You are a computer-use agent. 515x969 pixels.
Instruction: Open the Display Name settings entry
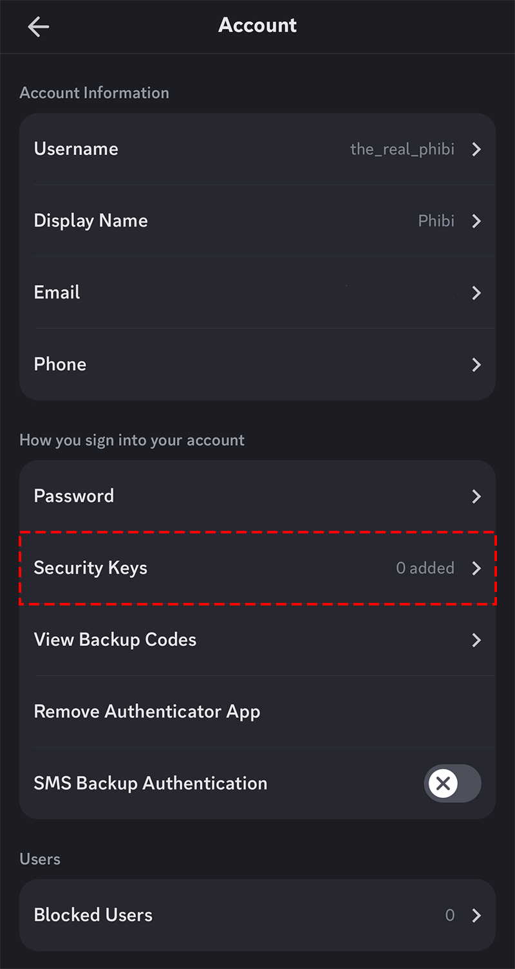[91, 221]
